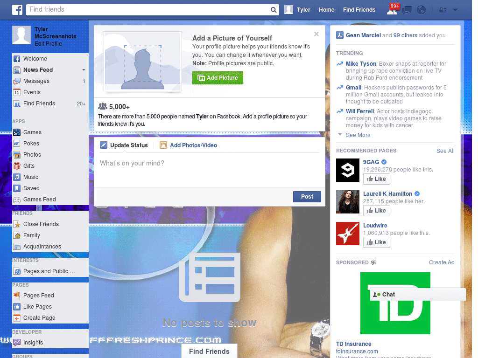Screen dimensions: 478x358
Task: Click Edit Profile link
Action: pyautogui.click(x=48, y=44)
